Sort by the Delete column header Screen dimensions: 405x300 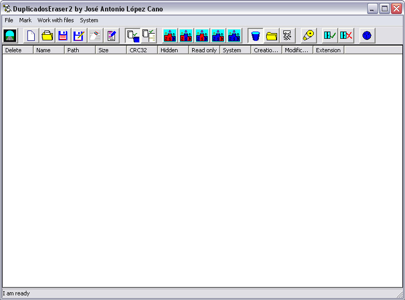(18, 50)
